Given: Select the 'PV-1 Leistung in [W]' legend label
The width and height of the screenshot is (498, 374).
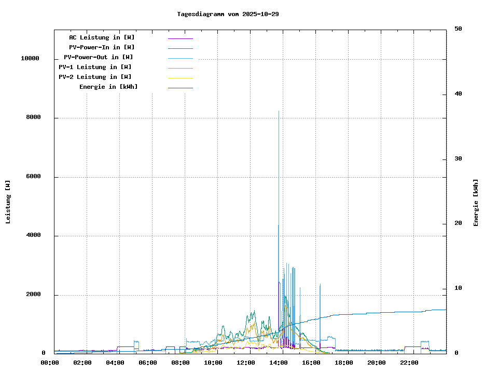Looking at the screenshot, I should pyautogui.click(x=95, y=67).
